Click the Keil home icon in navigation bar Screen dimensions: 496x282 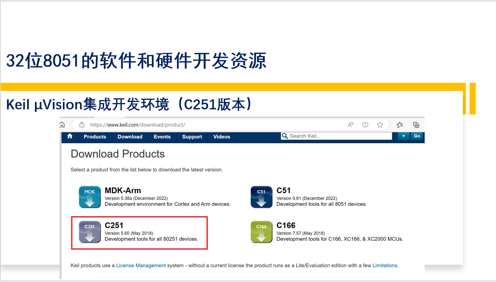pyautogui.click(x=70, y=137)
